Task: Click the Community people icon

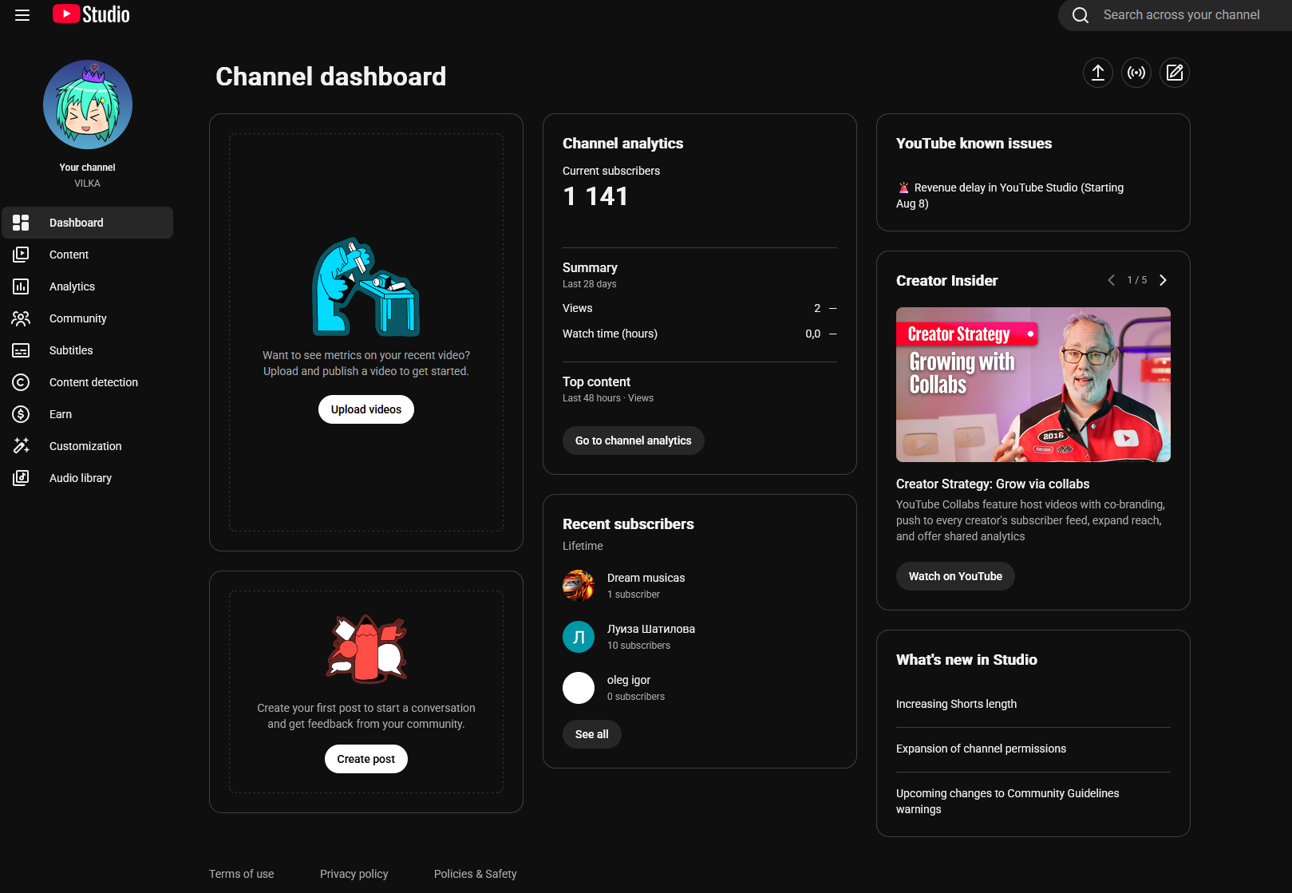Action: (x=21, y=318)
